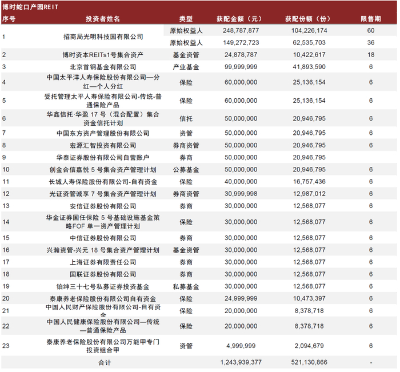Select 长城人寿保险股份有限公司-自有资金
This screenshot has height=372, width=400.
[x=103, y=182]
